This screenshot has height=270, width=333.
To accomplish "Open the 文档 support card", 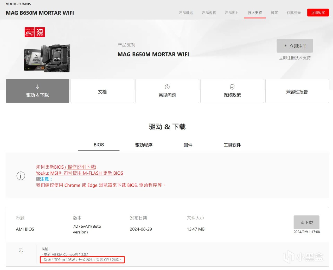I will click(x=102, y=91).
